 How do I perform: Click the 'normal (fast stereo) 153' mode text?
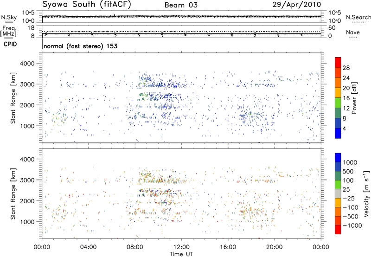81,46
